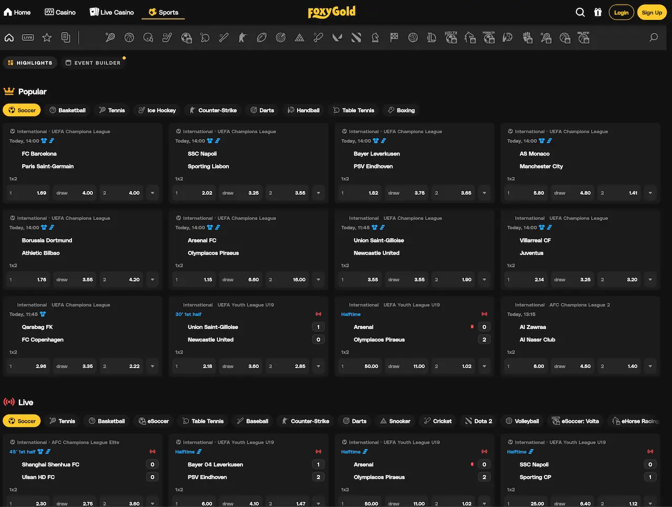Click the search magnifier beside the Login button
672x507 pixels.
point(580,12)
